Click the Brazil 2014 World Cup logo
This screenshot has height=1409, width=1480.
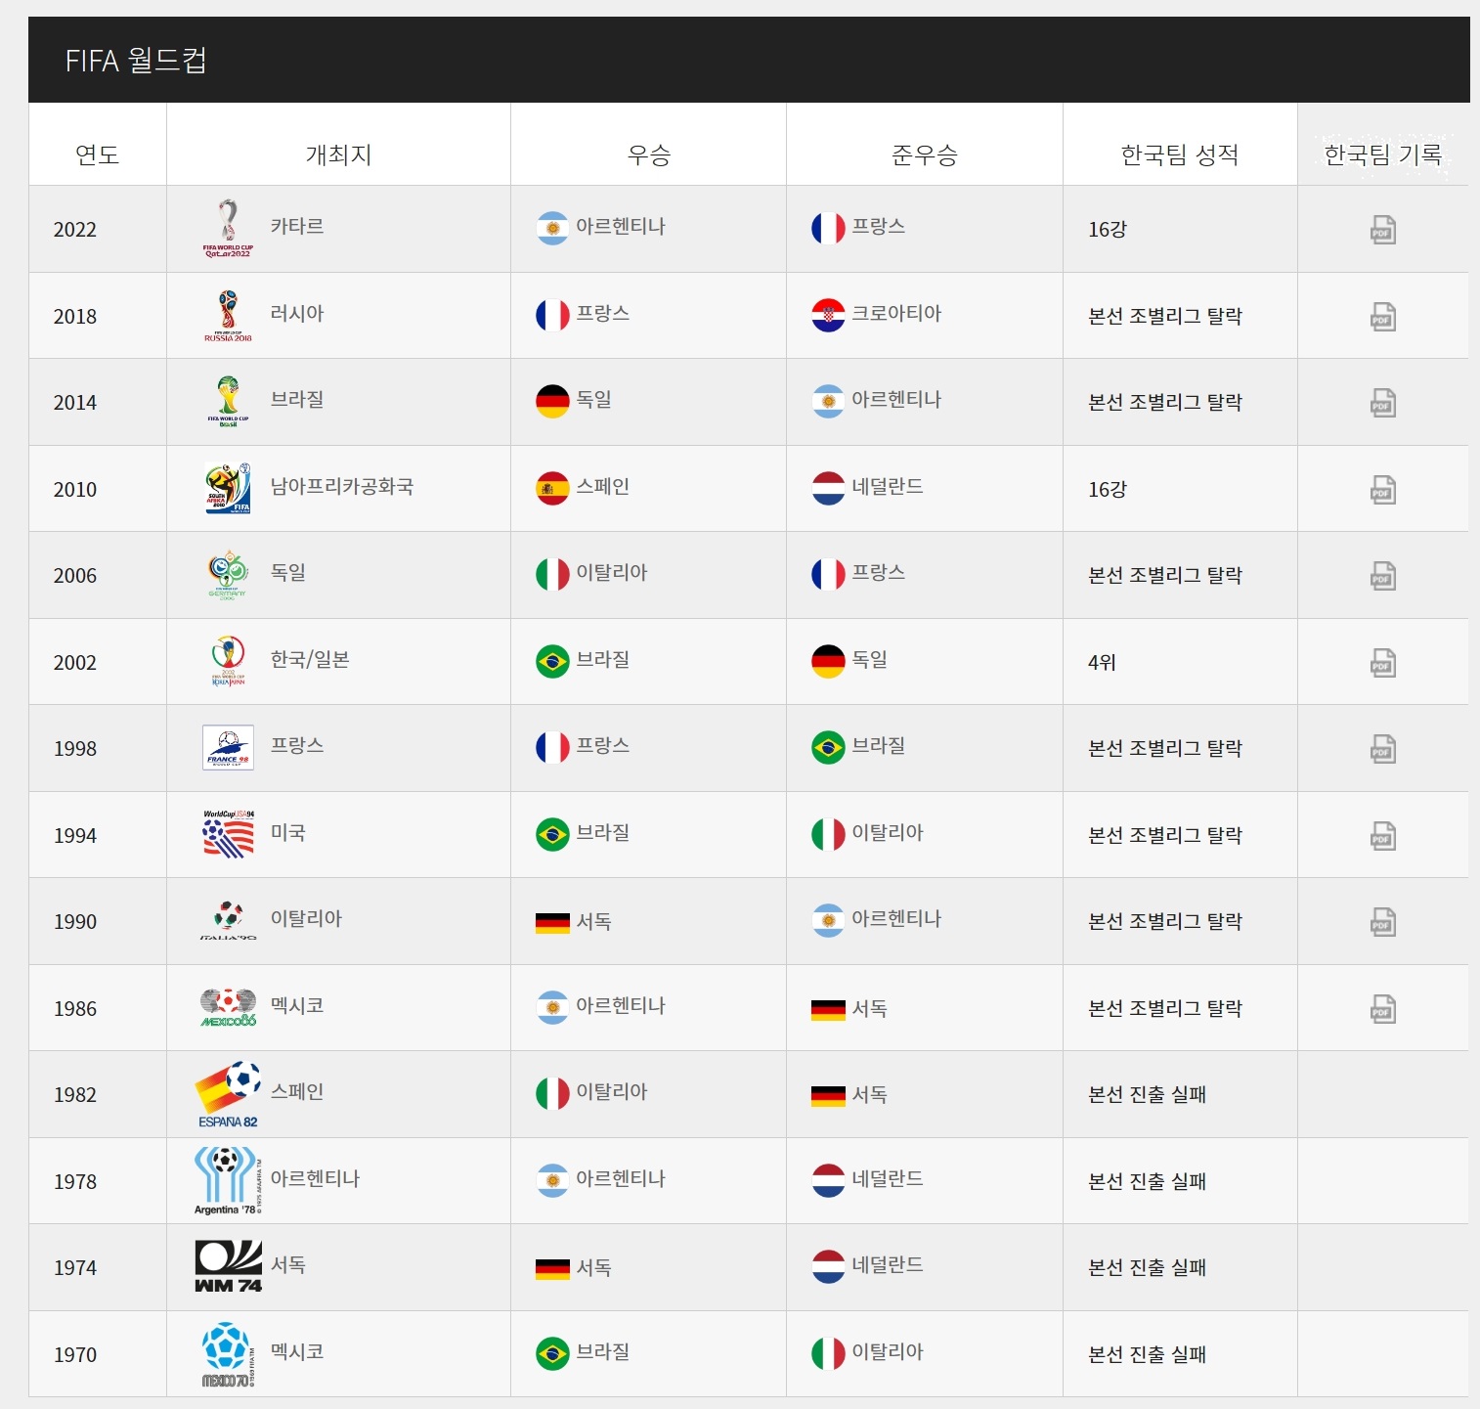click(228, 401)
